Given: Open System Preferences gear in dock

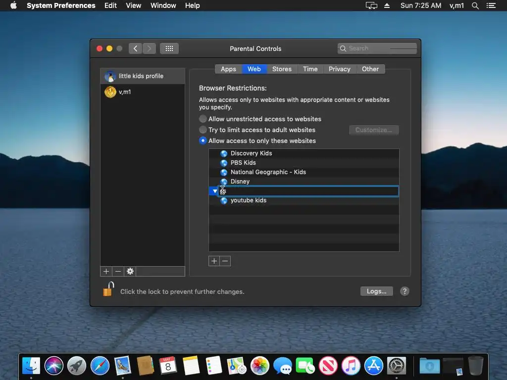Looking at the screenshot, I should pyautogui.click(x=397, y=366).
